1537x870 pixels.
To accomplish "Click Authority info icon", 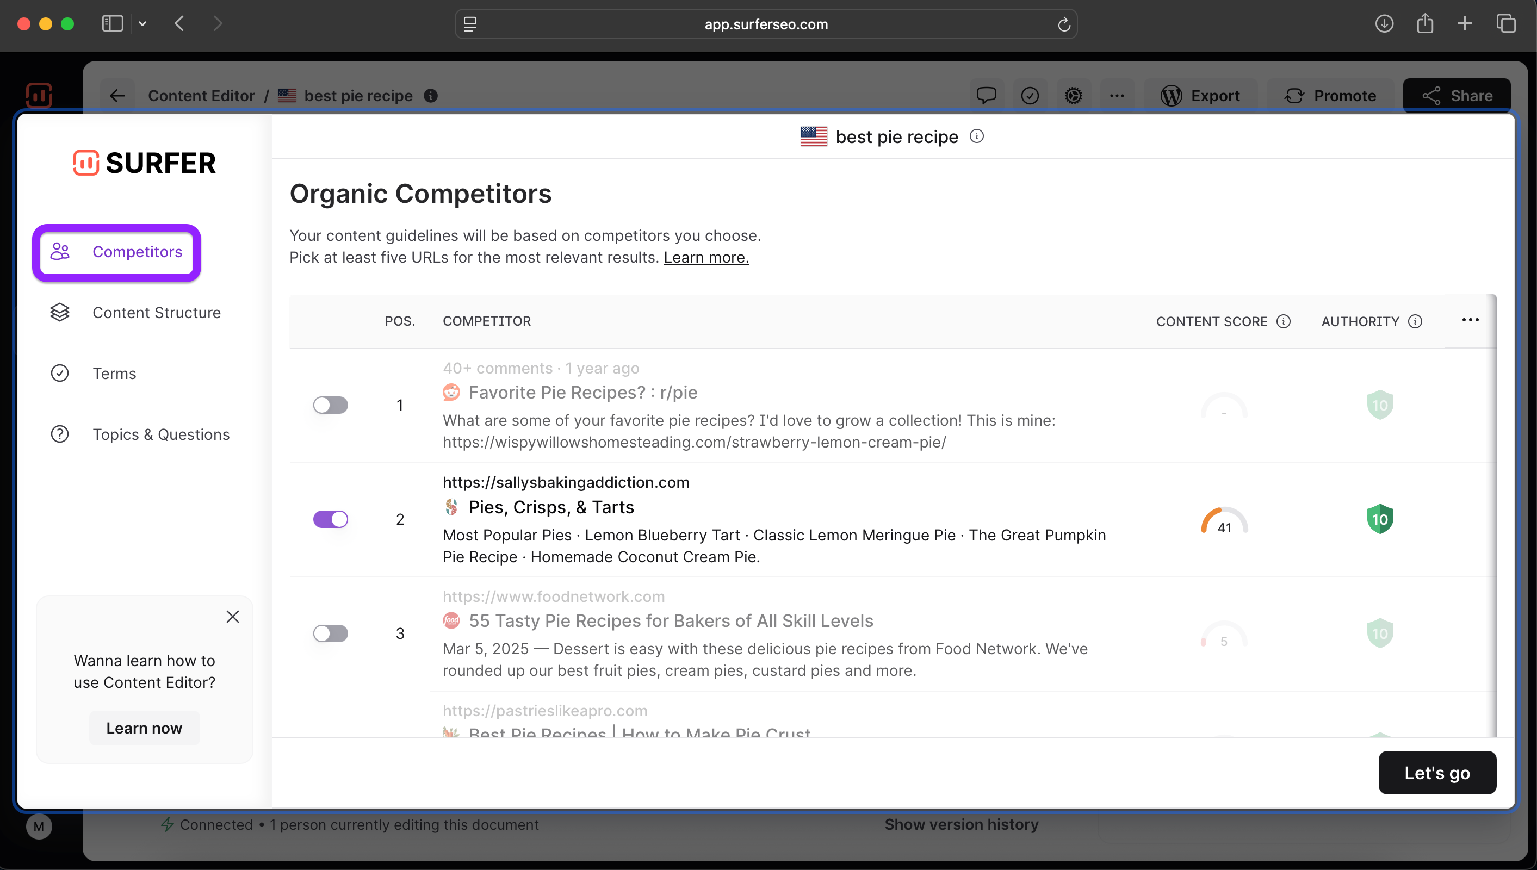I will click(1415, 321).
